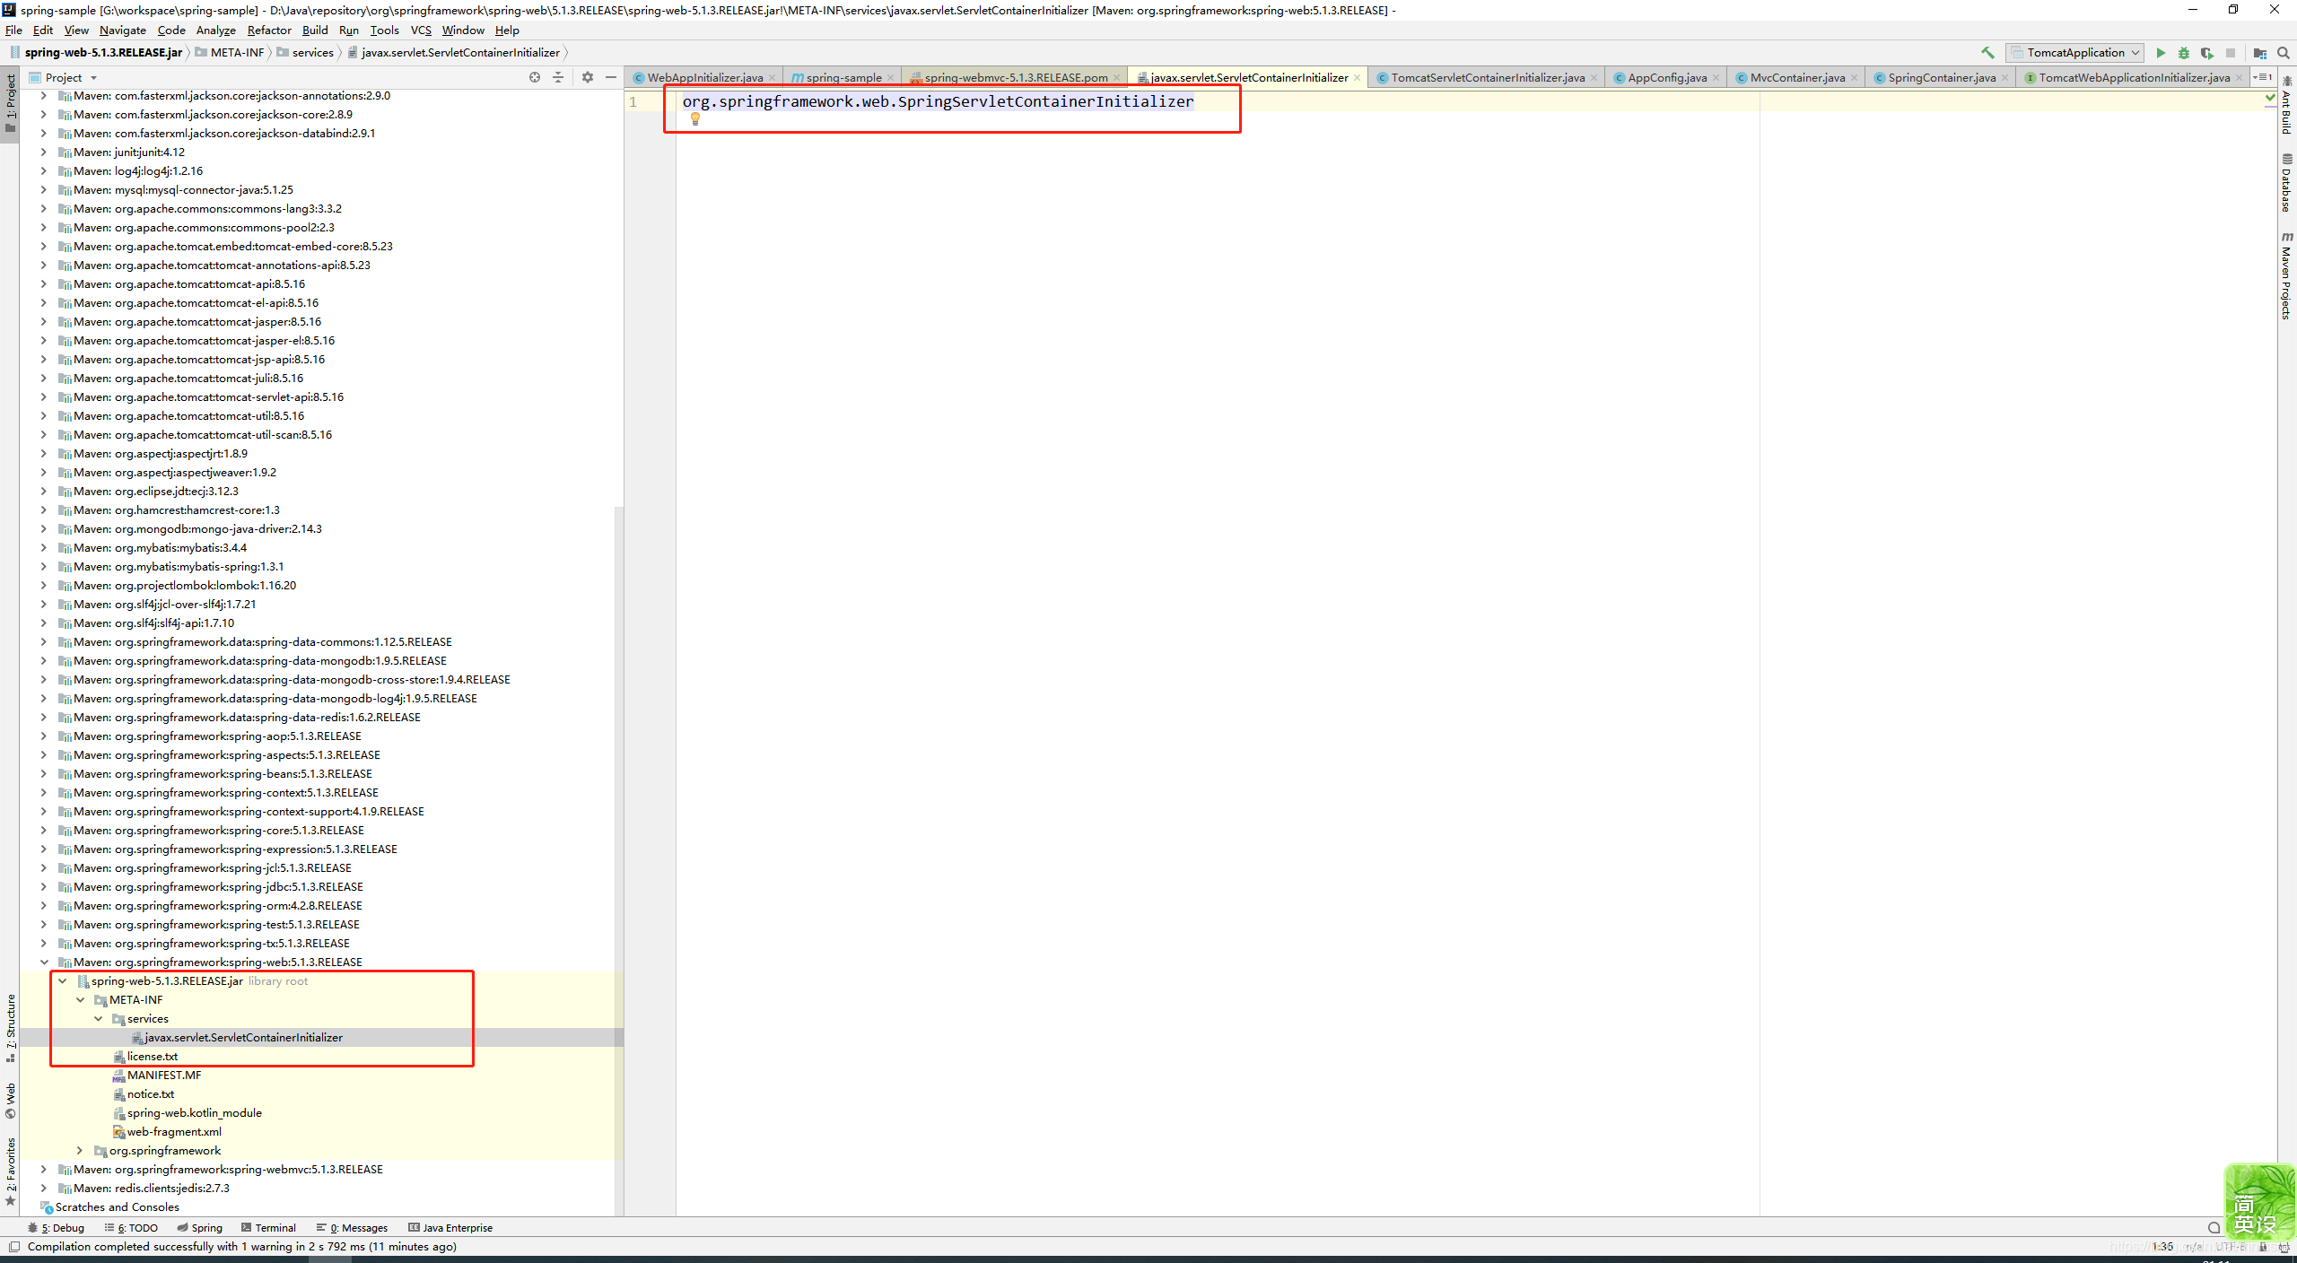Click the Build Project hammer icon
Viewport: 2297px width, 1263px height.
(x=1987, y=53)
